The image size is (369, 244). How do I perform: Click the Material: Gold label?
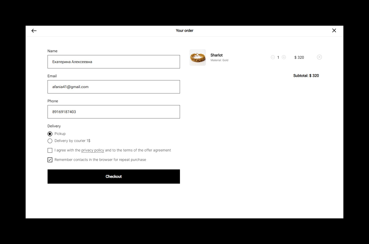pos(219,60)
